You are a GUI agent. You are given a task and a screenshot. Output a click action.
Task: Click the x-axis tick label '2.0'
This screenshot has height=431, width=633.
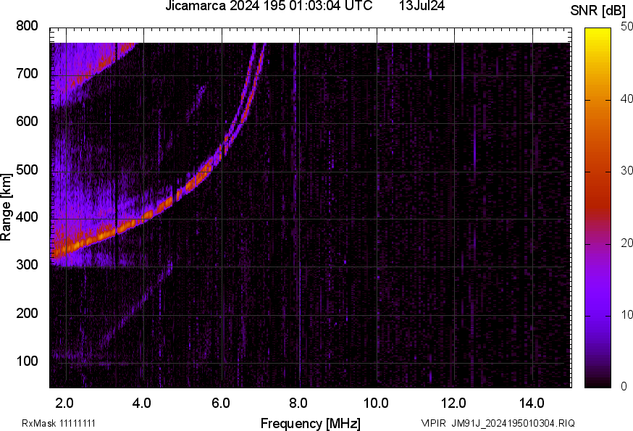tap(64, 403)
